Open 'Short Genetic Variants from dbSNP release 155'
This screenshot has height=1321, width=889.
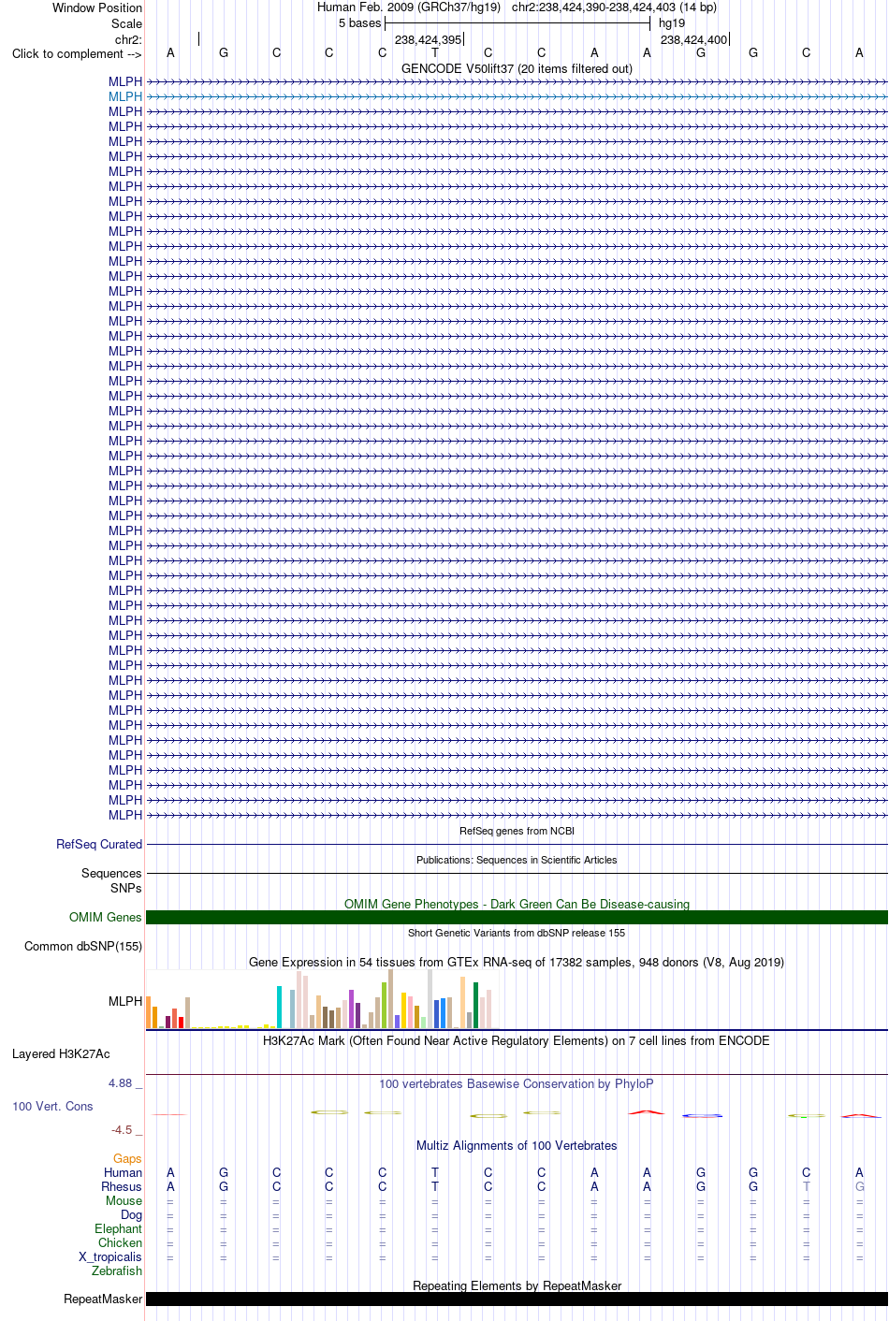tap(517, 933)
